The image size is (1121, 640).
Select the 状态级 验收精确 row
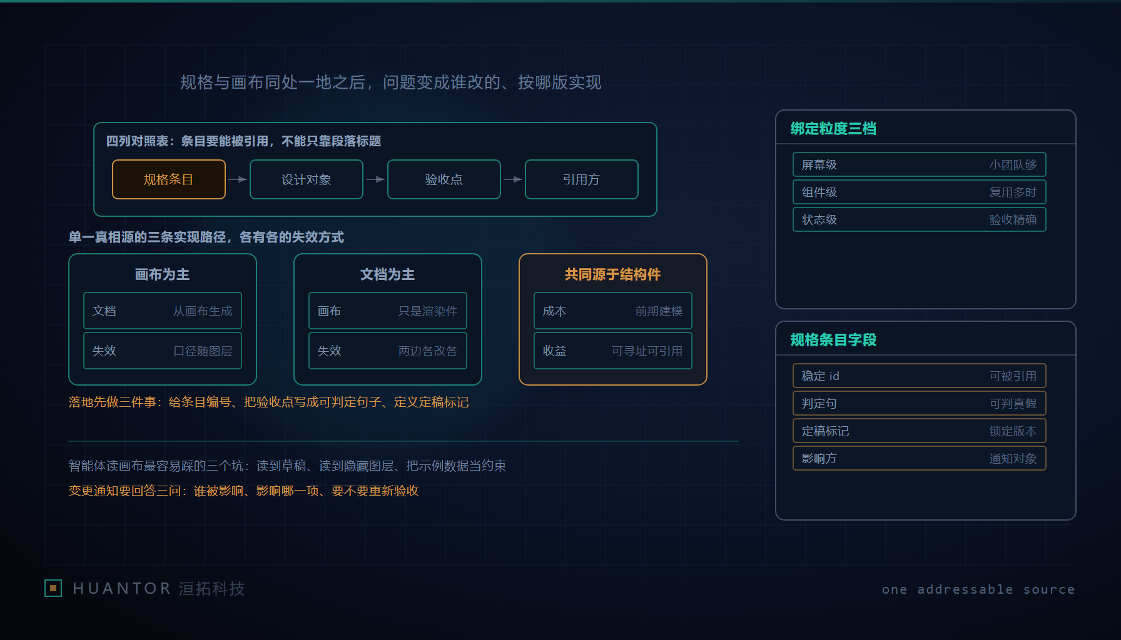point(920,219)
